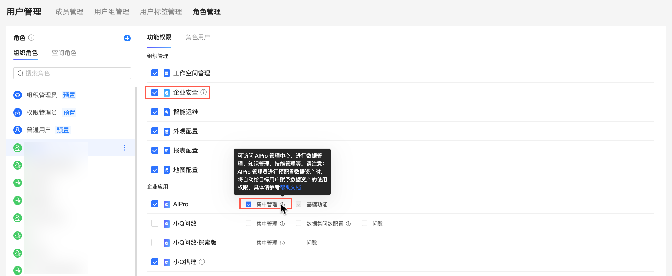
Task: Switch to 成员管理 tab
Action: tap(70, 12)
